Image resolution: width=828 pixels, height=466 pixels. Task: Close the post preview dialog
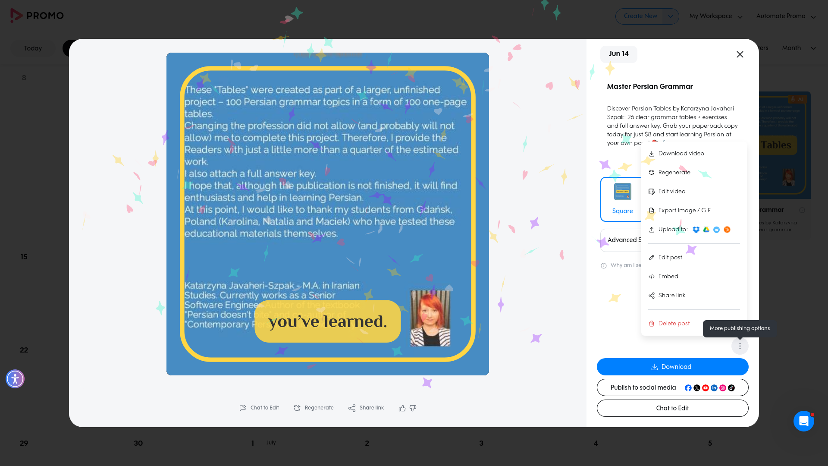(740, 54)
